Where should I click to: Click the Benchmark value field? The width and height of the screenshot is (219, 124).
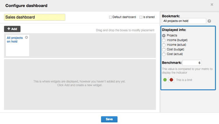click(x=192, y=63)
